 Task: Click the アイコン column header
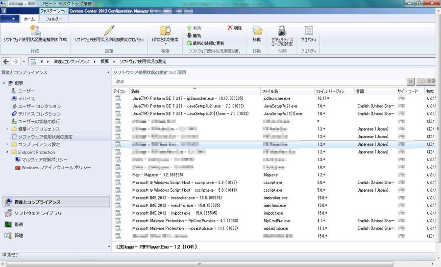(121, 91)
